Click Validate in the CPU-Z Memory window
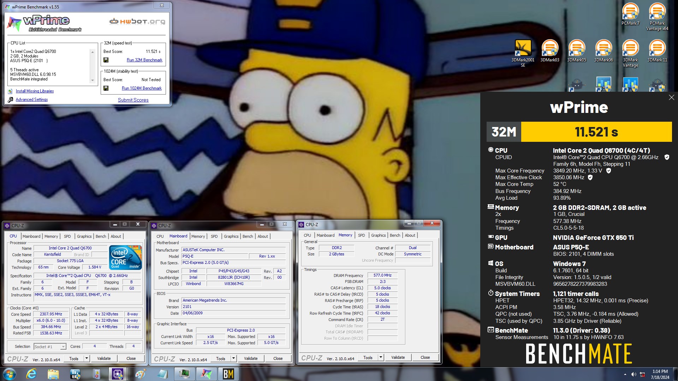Screen dimensions: 678x381 pyautogui.click(x=398, y=357)
